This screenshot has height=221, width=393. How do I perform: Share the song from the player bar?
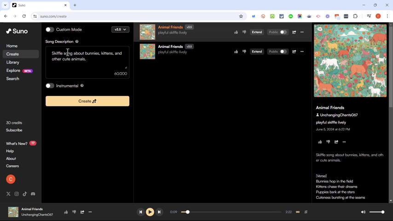(82, 212)
